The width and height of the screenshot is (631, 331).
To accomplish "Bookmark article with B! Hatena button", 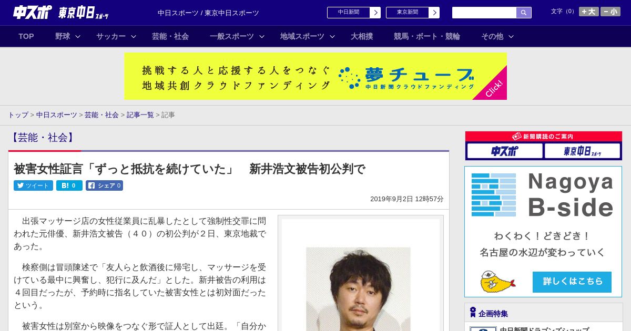I will tap(69, 185).
